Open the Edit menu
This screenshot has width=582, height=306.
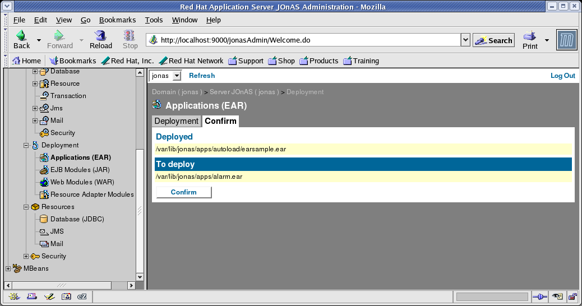(40, 20)
